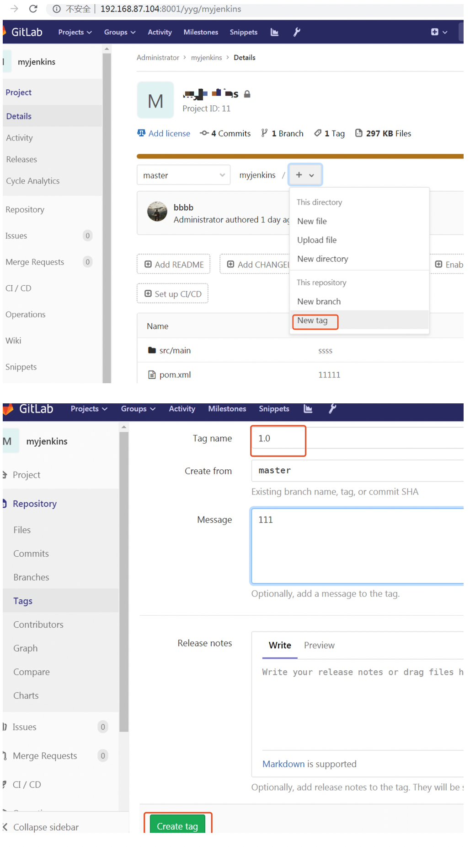Expand the Groups menu in top navbar
The height and width of the screenshot is (847, 470).
120,32
